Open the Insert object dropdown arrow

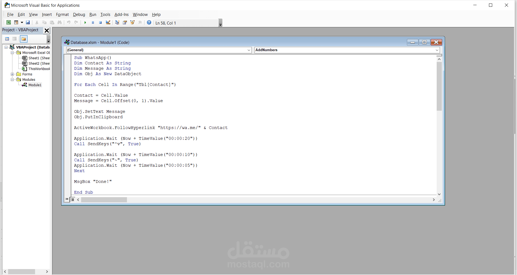click(x=22, y=23)
